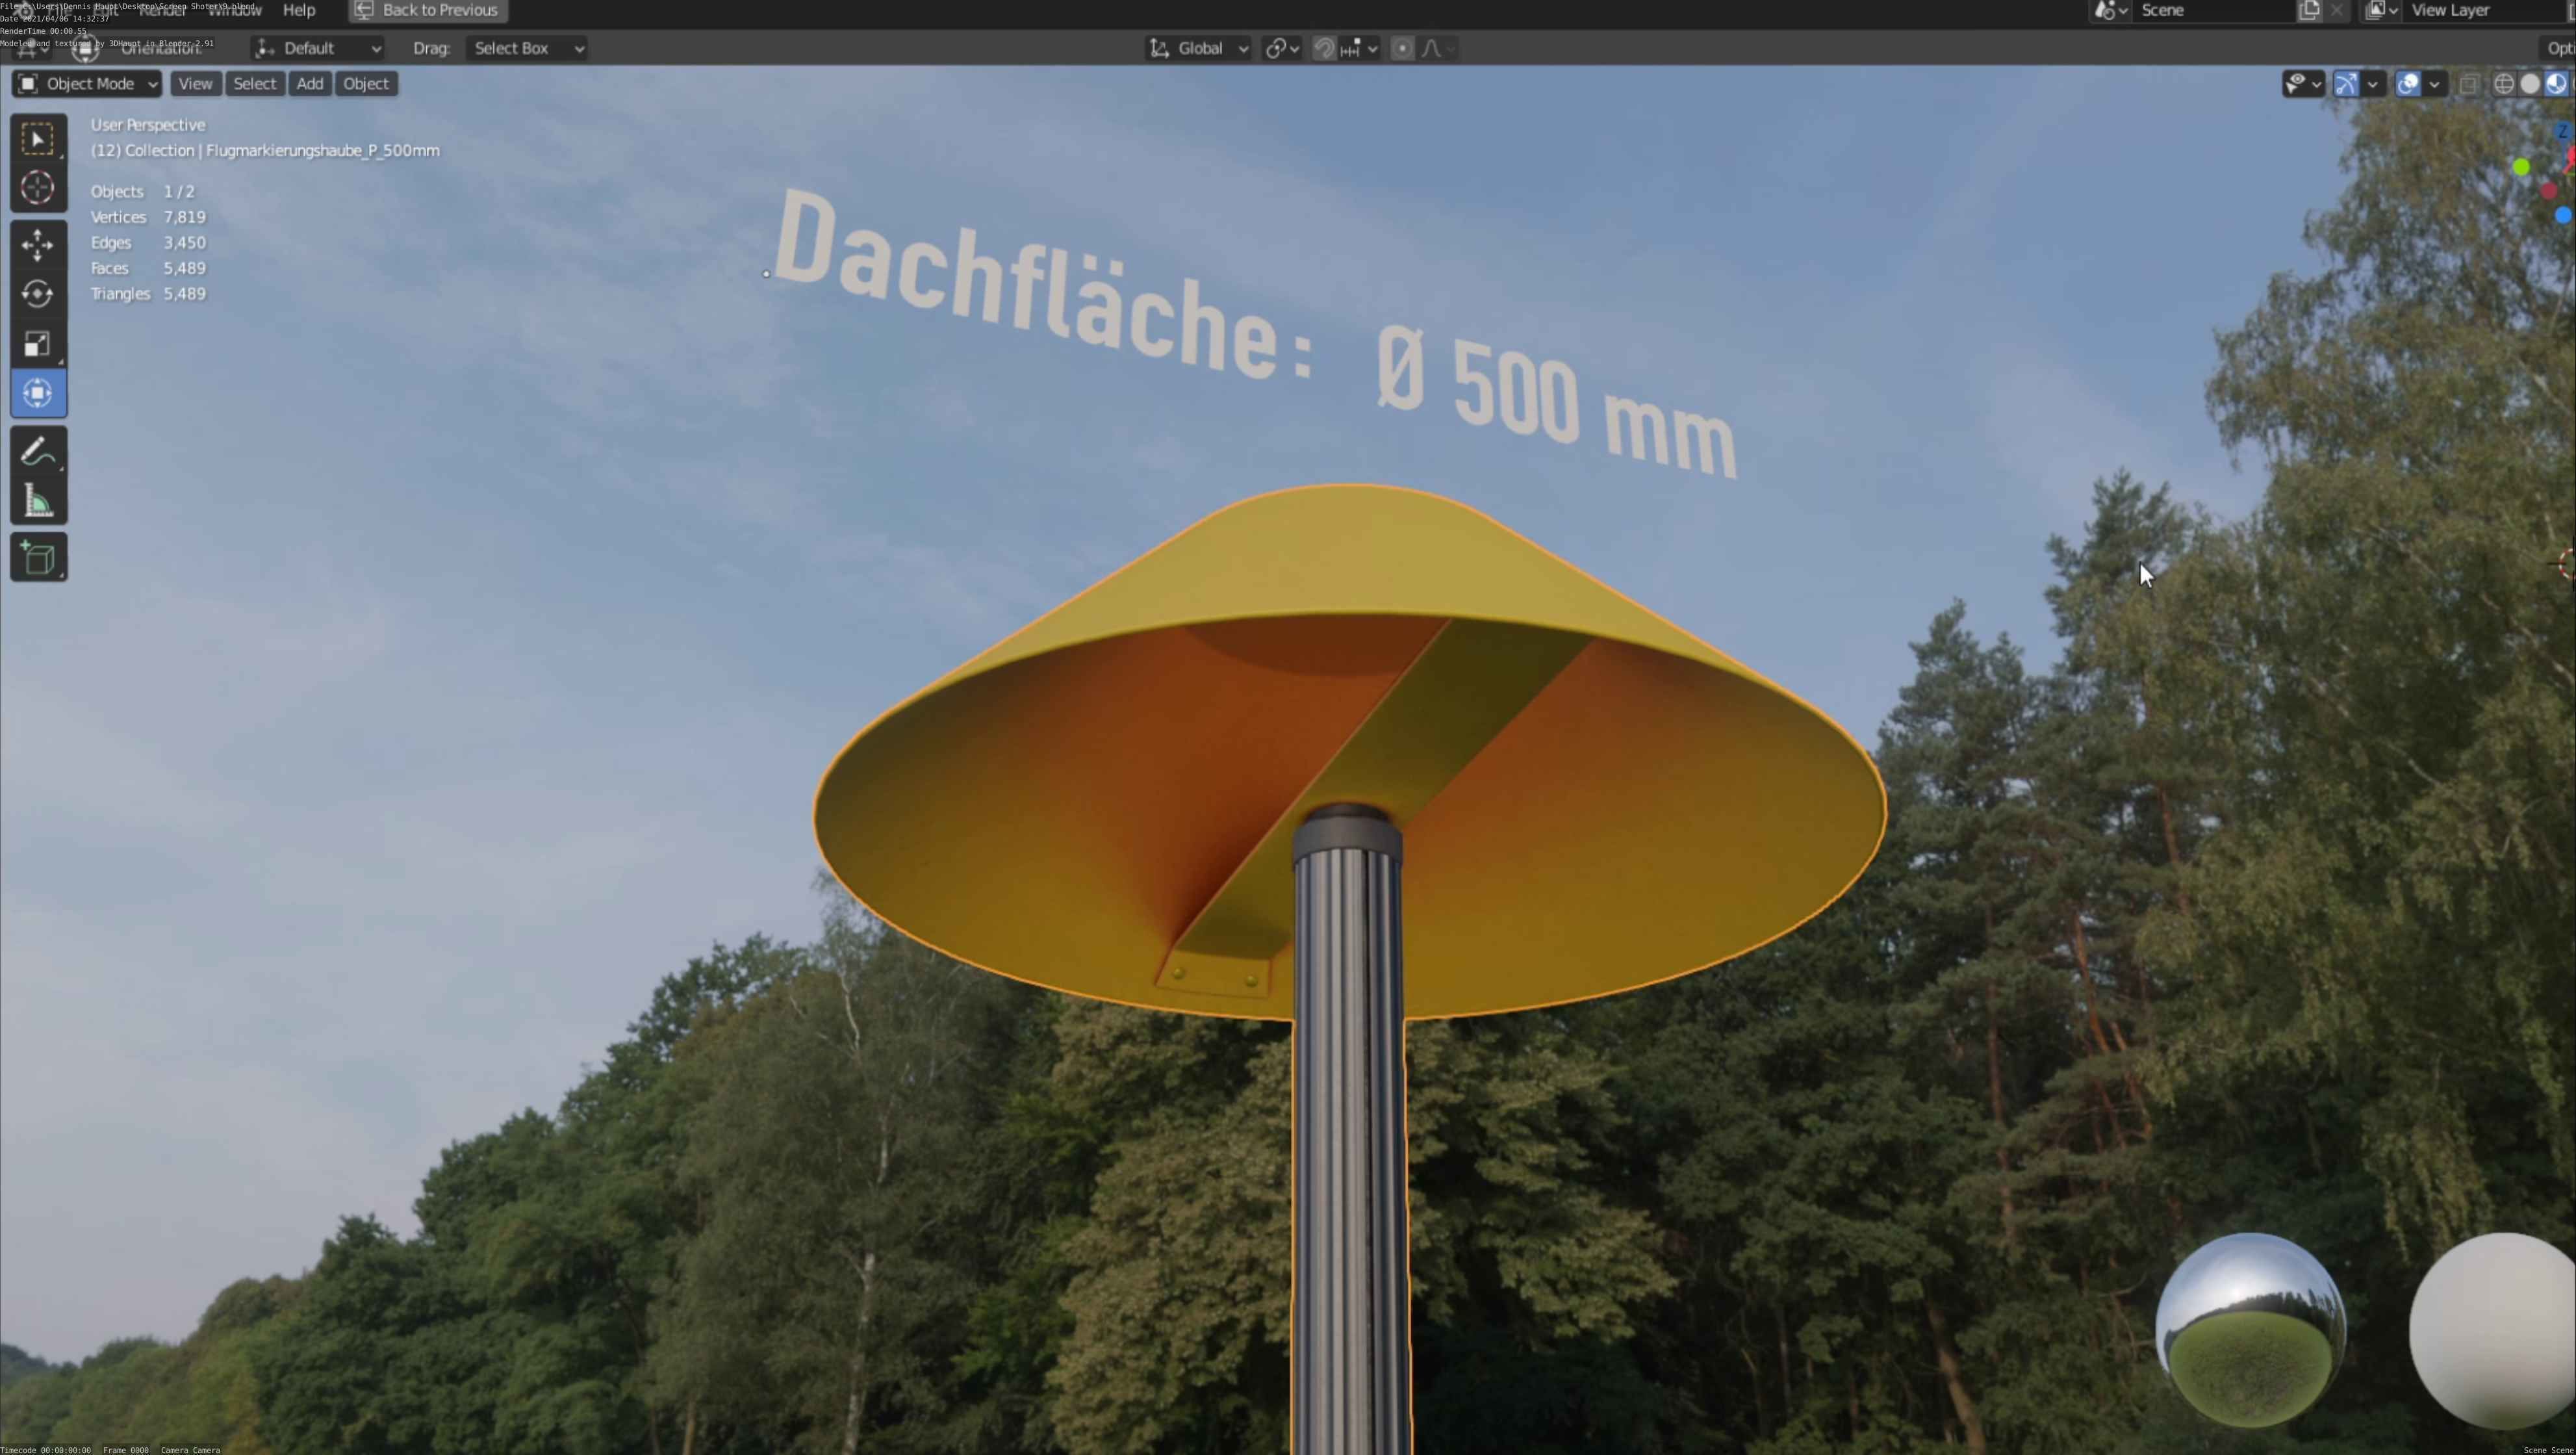Expand selectability and visibility dropdown
Screen dimensions: 2576x1455
2303,84
